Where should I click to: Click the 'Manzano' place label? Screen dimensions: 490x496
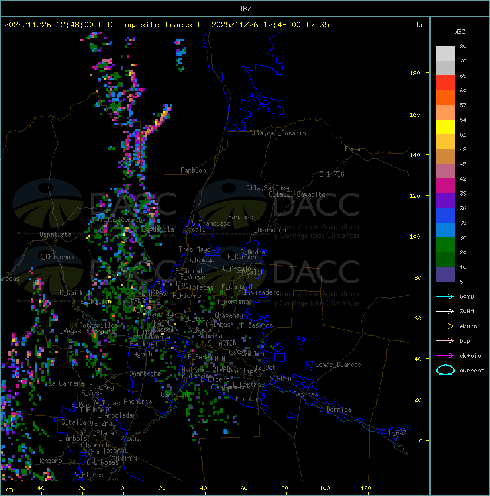point(49,461)
